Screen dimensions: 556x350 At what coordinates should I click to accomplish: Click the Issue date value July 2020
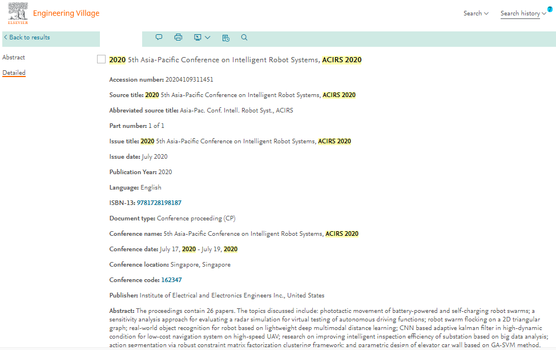click(x=155, y=156)
